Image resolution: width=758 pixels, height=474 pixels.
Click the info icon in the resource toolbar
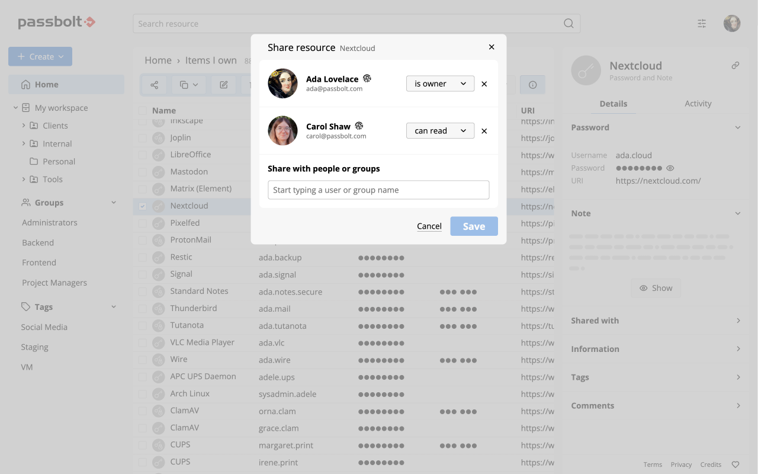coord(532,85)
